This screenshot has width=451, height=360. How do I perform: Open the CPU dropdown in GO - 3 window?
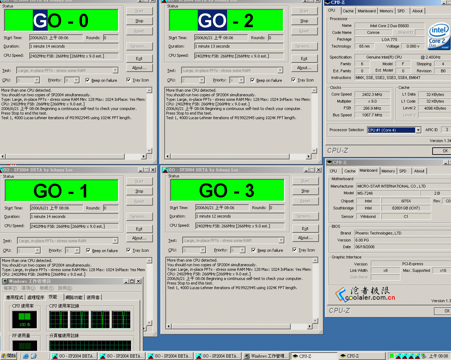coord(203,250)
